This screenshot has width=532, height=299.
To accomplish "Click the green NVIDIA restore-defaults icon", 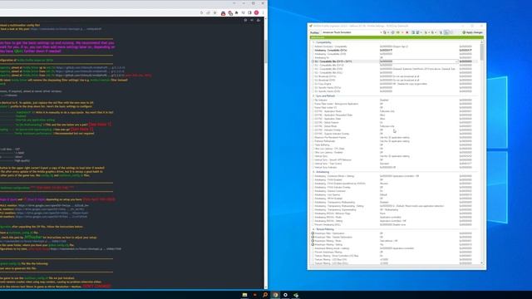I will [x=397, y=32].
